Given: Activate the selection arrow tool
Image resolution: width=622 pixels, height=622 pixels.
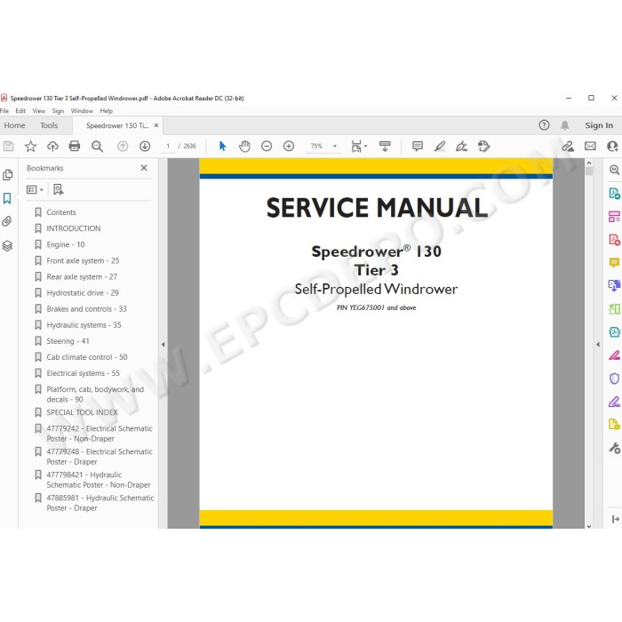Looking at the screenshot, I should coord(222,147).
